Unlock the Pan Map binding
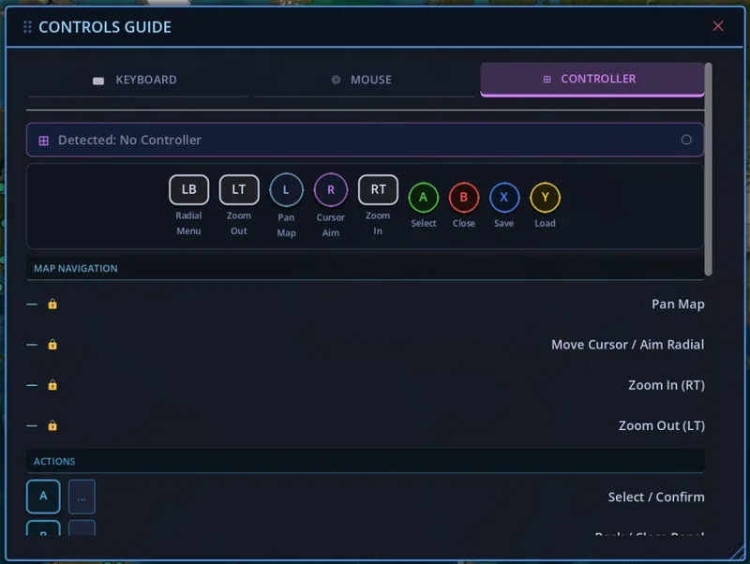This screenshot has width=750, height=564. (x=52, y=304)
